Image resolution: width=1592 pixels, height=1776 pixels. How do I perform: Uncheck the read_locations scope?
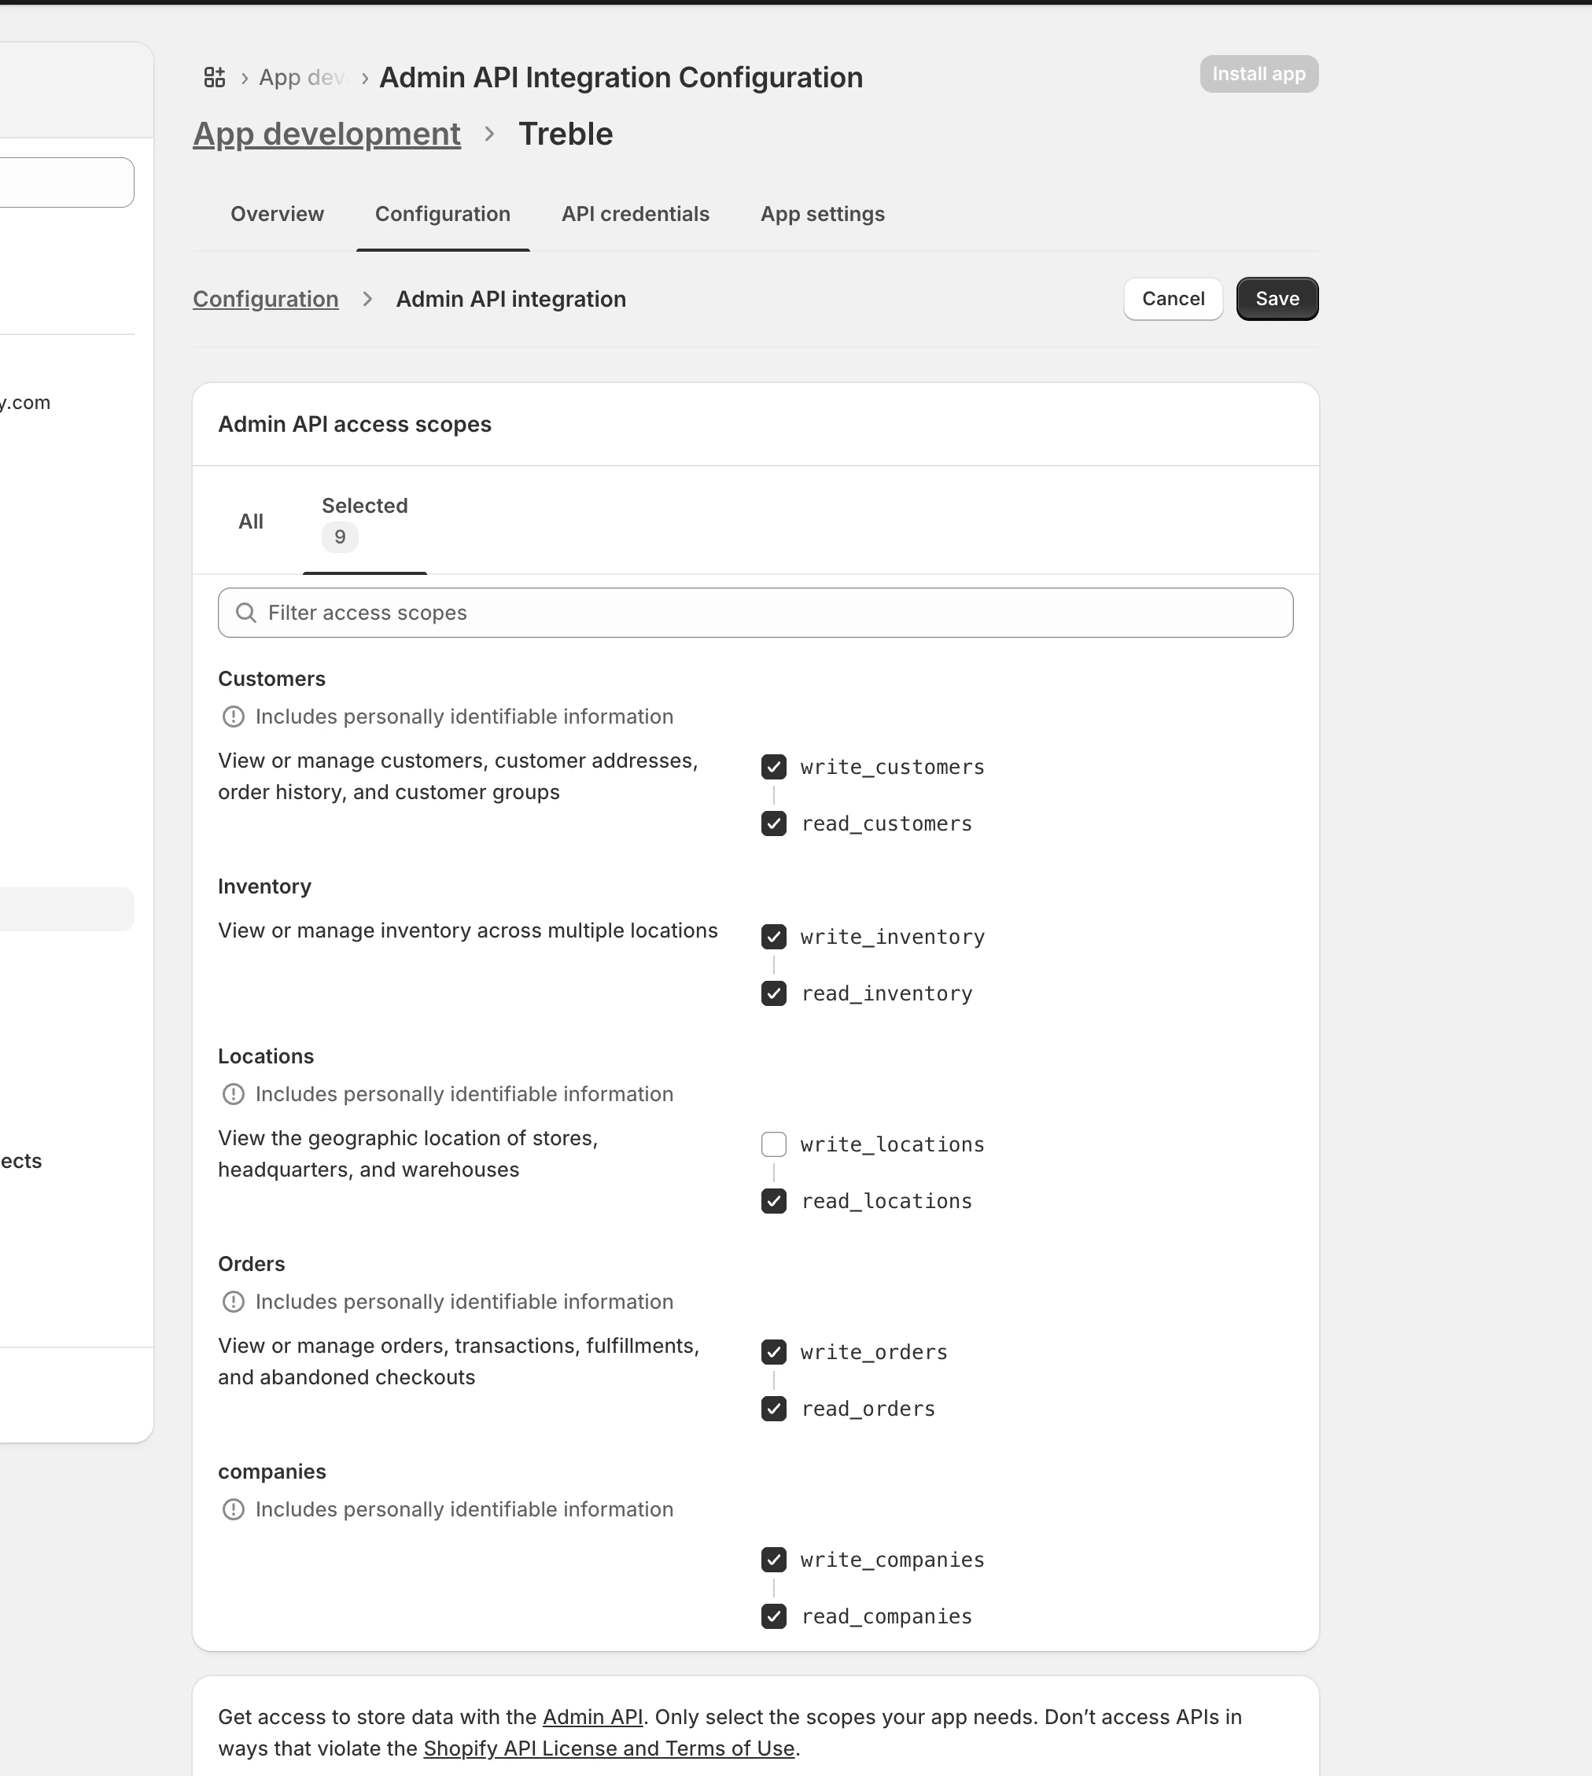tap(774, 1201)
